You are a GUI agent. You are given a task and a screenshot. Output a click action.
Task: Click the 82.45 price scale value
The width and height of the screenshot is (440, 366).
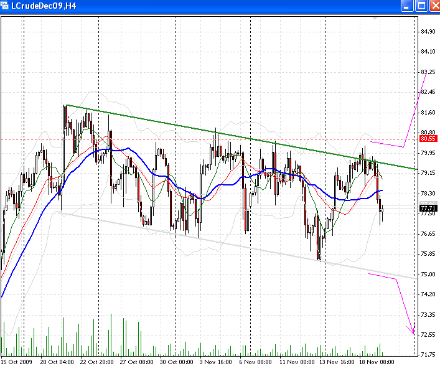tap(428, 92)
